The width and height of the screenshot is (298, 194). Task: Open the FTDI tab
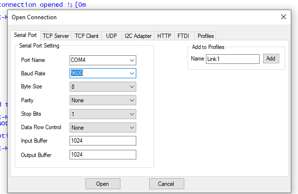coord(183,36)
